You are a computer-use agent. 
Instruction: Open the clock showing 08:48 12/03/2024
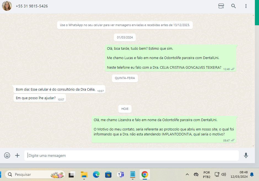click(239, 174)
